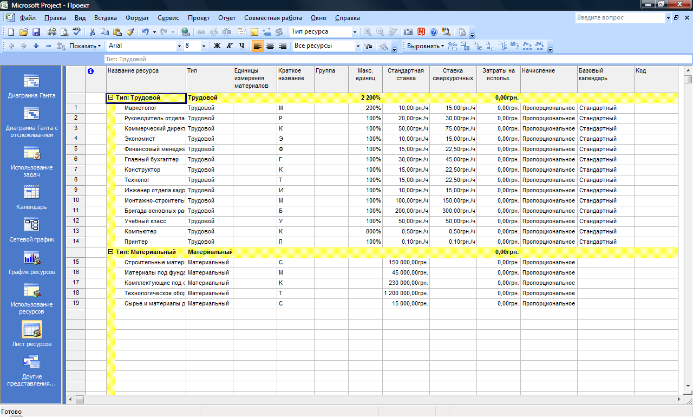Open the help question mark icon
The height and width of the screenshot is (417, 693).
pyautogui.click(x=434, y=32)
